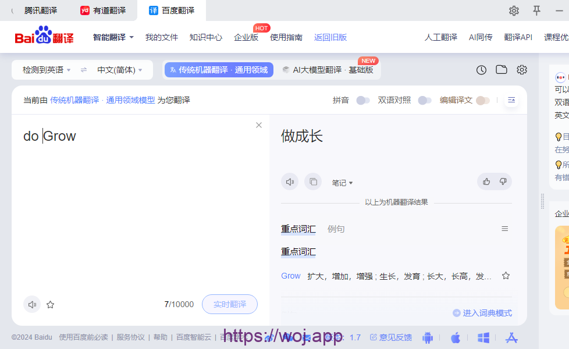The height and width of the screenshot is (349, 569).
Task: Click the 7/10000 character counter
Action: (x=179, y=304)
